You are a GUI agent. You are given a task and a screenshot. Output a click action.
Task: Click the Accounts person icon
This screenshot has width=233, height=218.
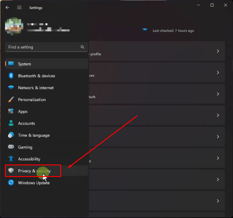pyautogui.click(x=11, y=123)
